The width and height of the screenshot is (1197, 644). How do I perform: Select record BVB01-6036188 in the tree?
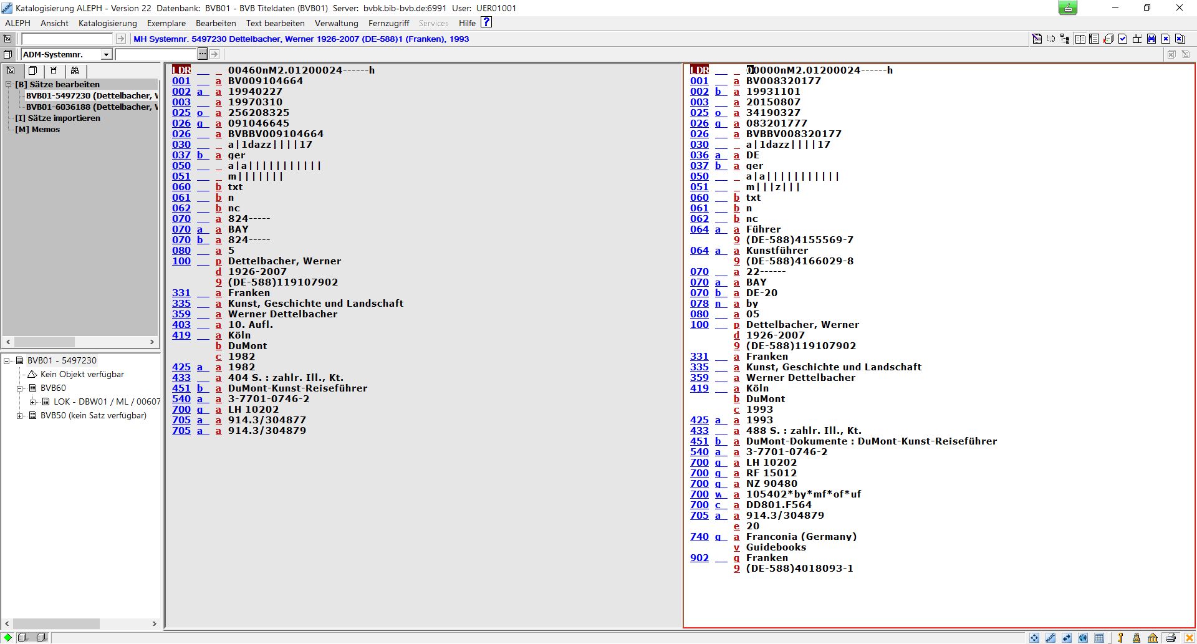[91, 107]
